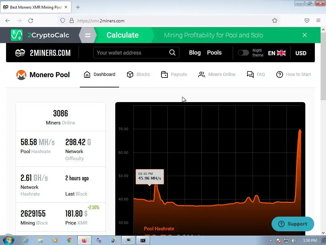Click the Firefox taskbar icon

[84, 241]
